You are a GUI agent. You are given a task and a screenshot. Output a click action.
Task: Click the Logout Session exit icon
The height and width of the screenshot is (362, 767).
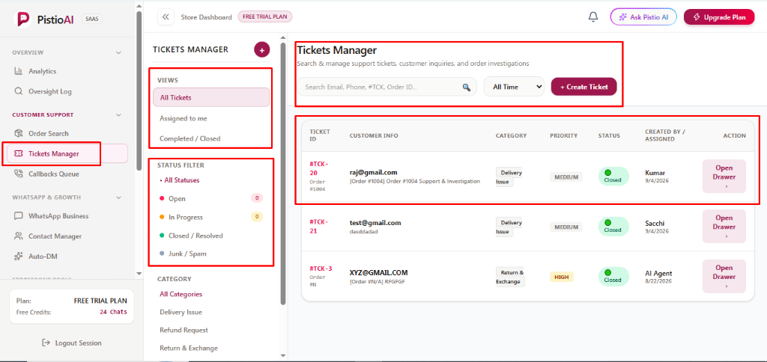click(x=46, y=343)
